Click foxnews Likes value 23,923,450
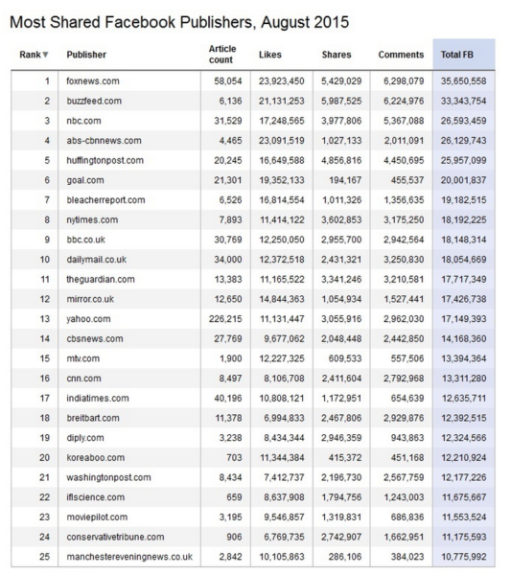 pyautogui.click(x=282, y=81)
